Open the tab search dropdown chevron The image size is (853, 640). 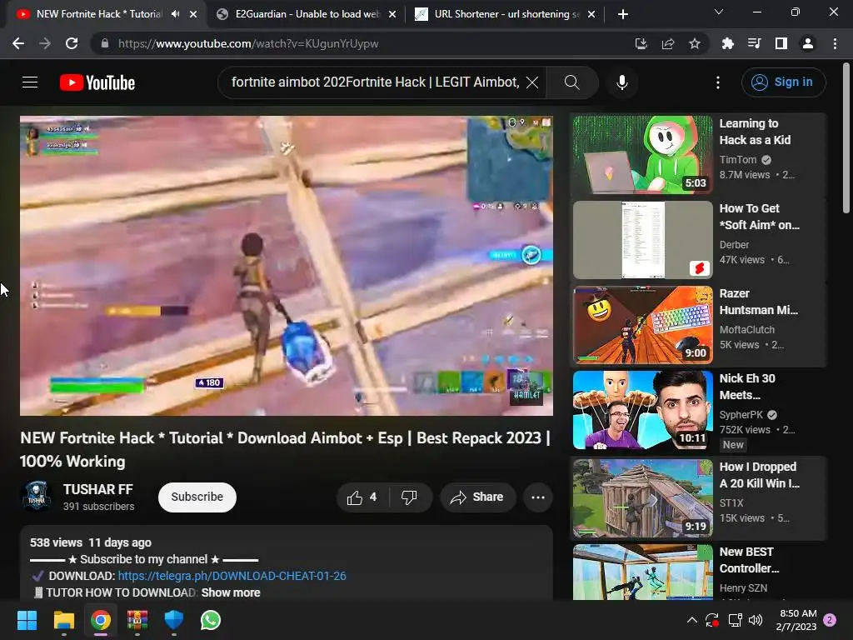pos(719,12)
